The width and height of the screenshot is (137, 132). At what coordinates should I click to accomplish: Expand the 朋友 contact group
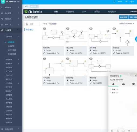tap(114, 92)
